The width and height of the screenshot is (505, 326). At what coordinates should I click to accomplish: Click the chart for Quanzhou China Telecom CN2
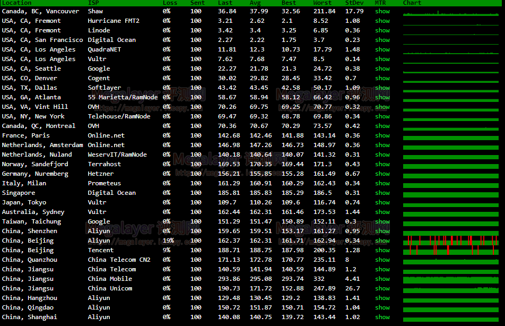pos(451,262)
